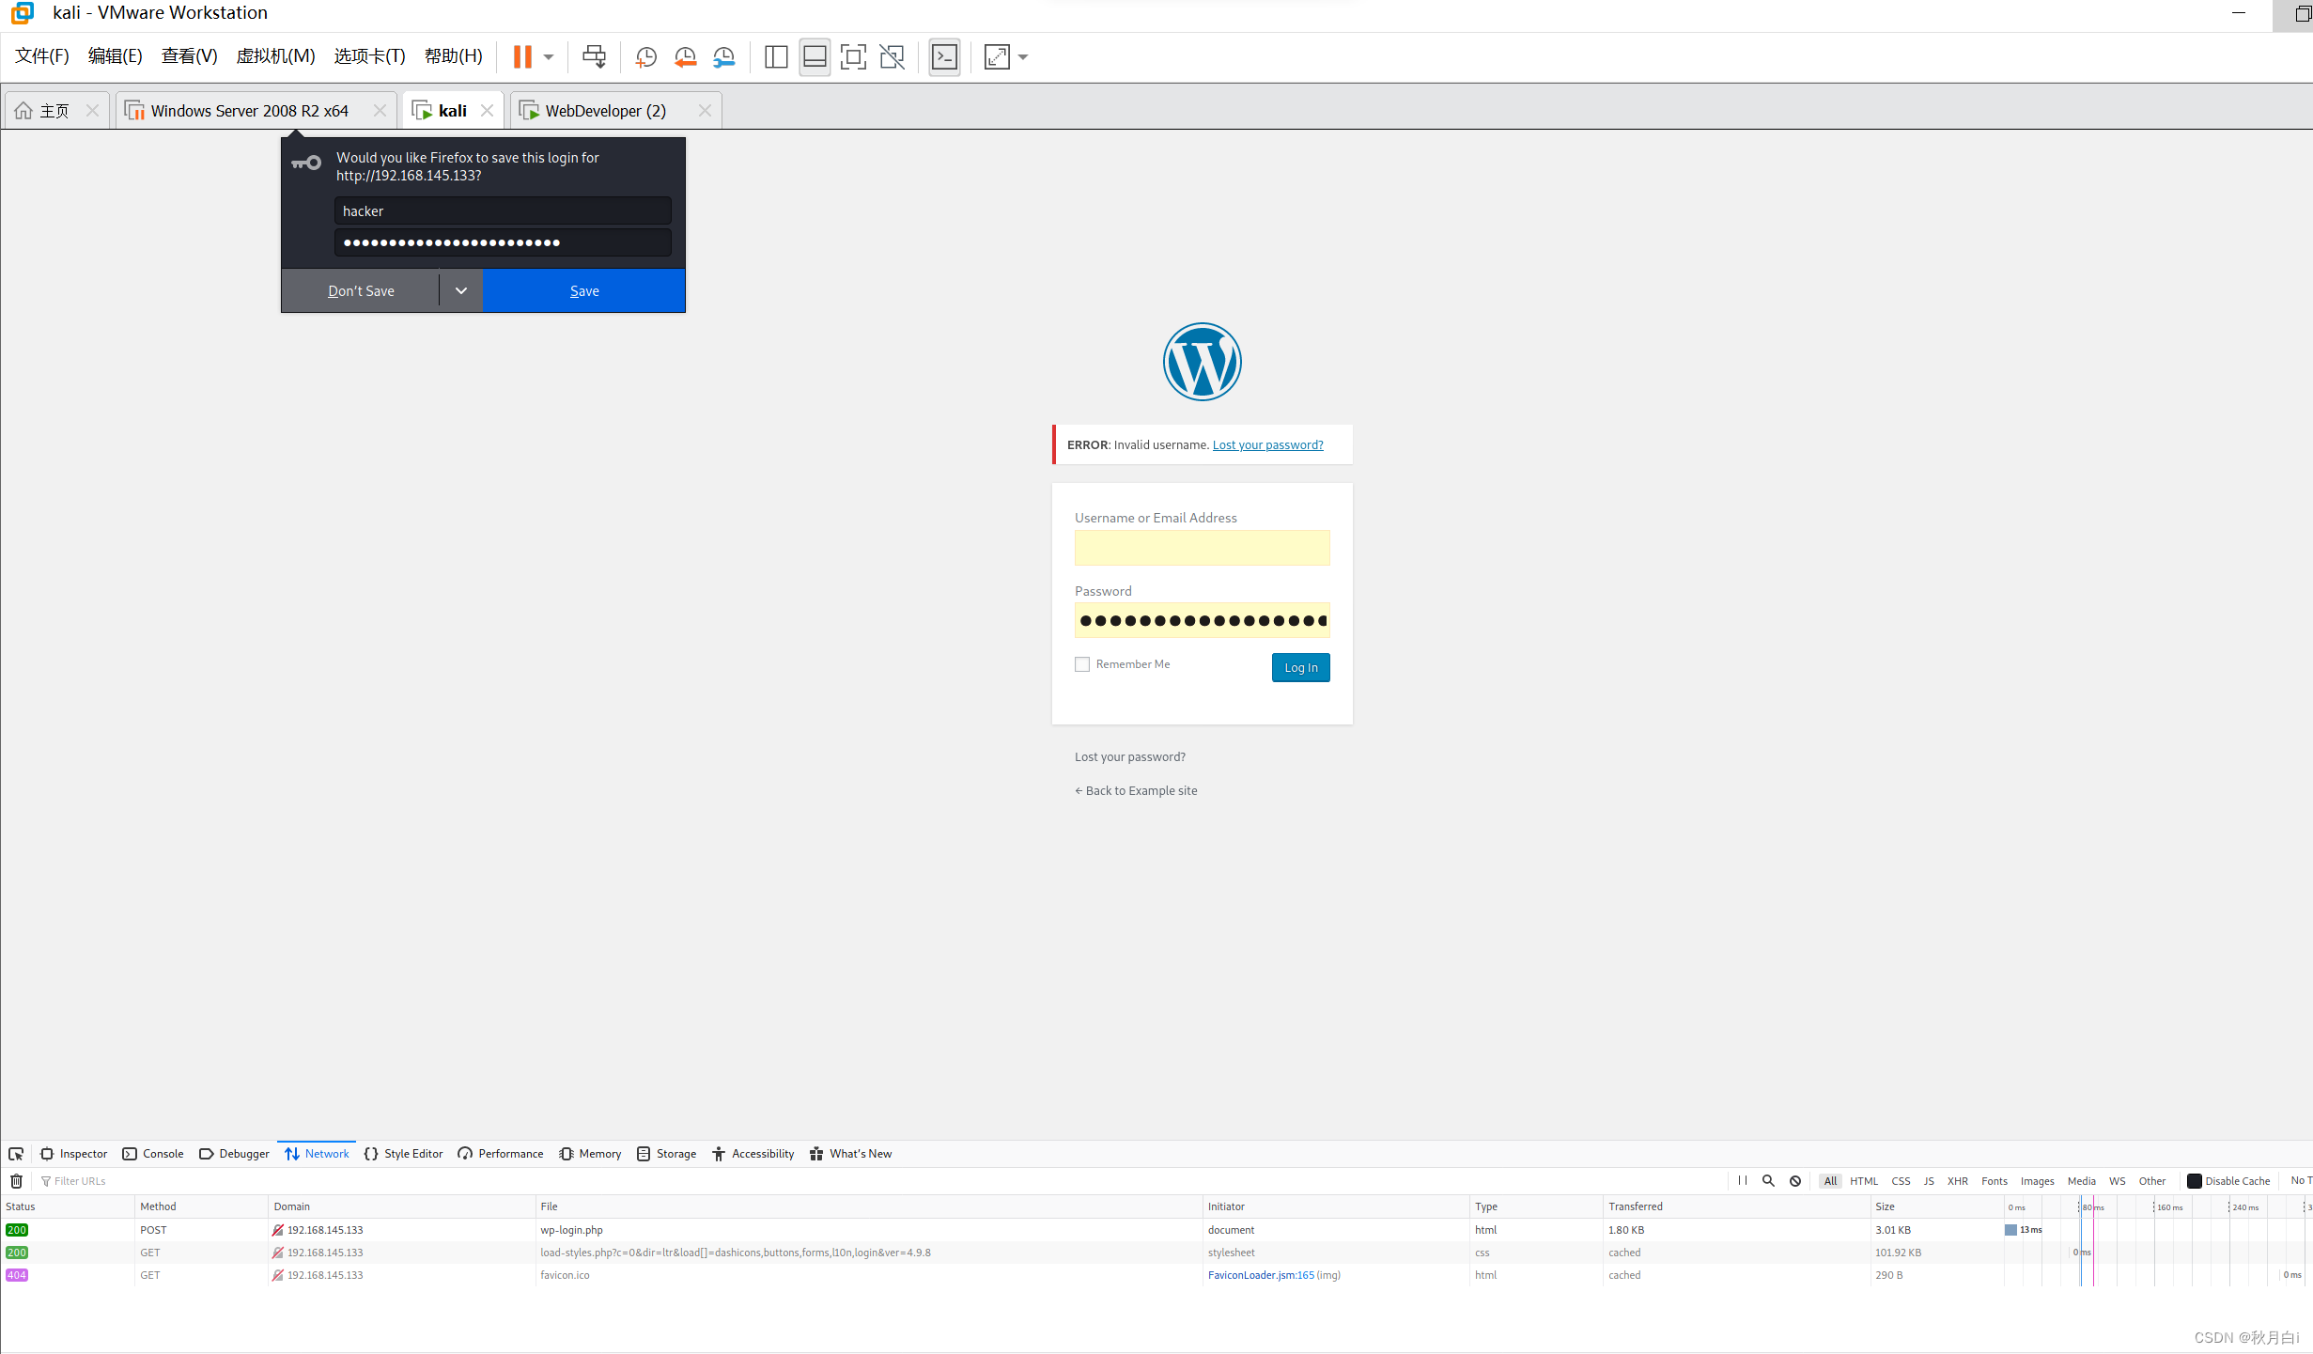Clear the network request log
Viewport: 2313px width, 1354px height.
pyautogui.click(x=15, y=1180)
